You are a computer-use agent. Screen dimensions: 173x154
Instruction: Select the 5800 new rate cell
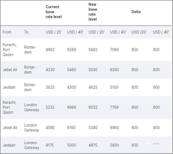click(114, 145)
